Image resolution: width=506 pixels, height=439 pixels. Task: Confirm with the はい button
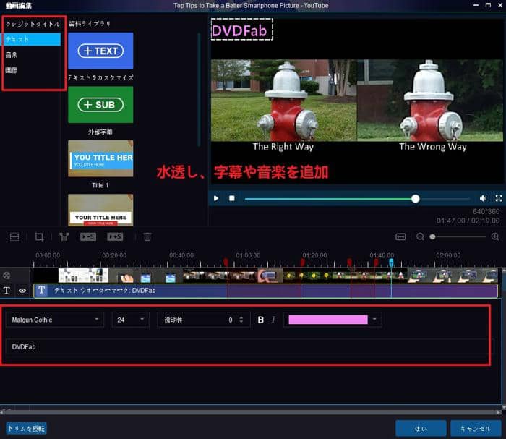point(421,428)
